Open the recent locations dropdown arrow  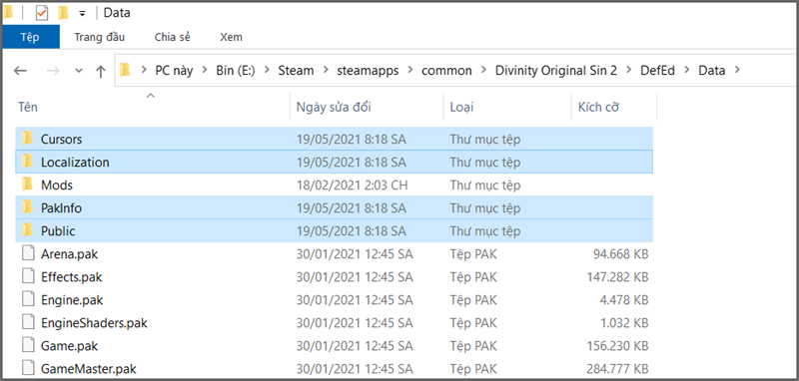[x=79, y=71]
